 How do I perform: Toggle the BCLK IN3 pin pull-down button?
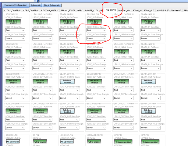(x=94, y=52)
